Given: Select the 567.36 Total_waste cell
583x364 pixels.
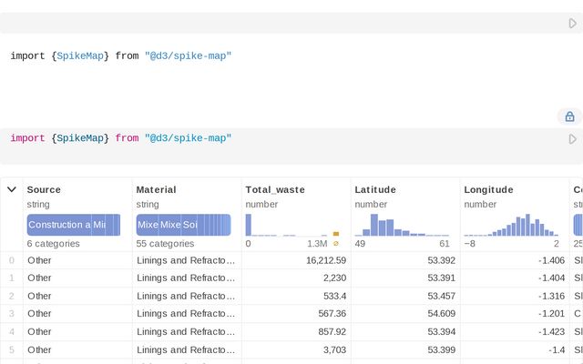Looking at the screenshot, I should [x=296, y=313].
